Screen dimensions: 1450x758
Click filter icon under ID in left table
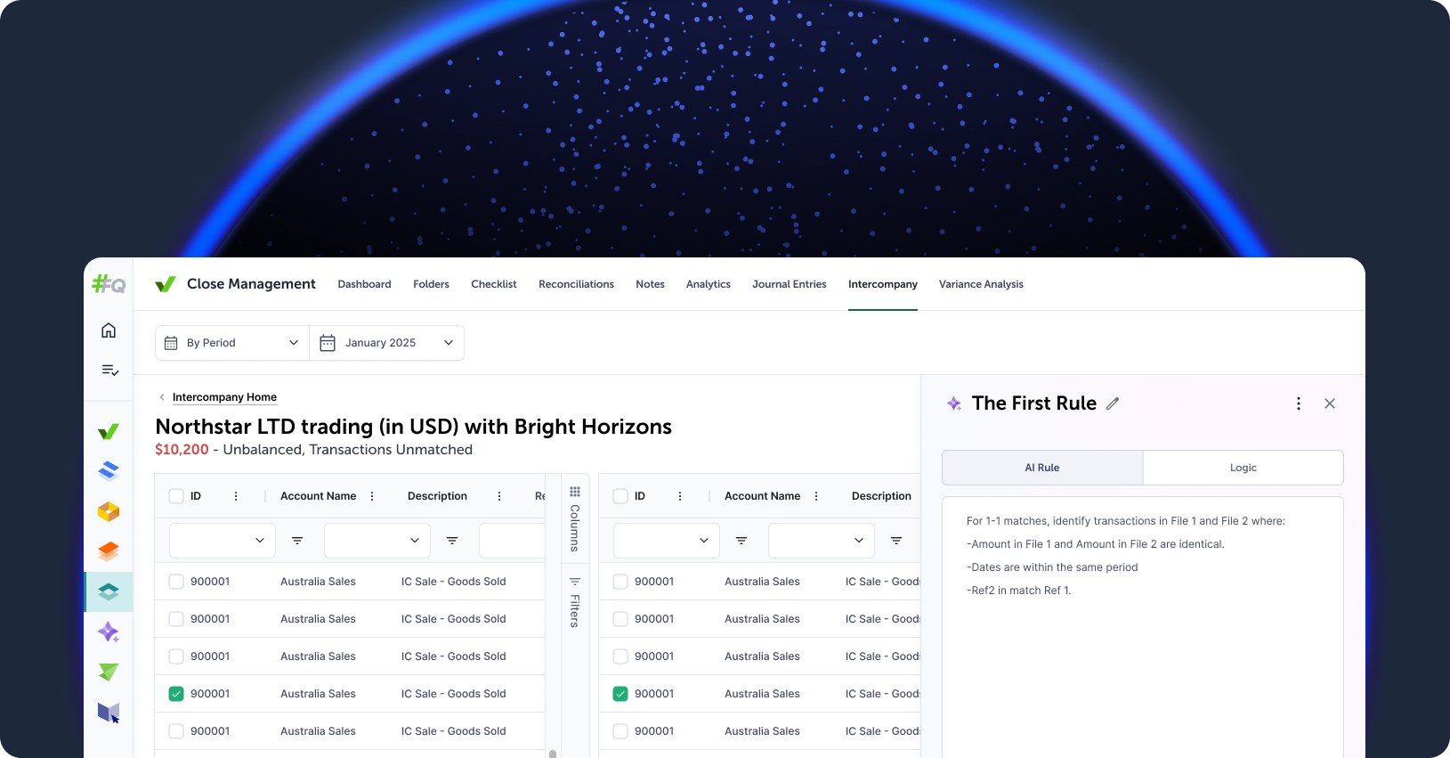(x=297, y=541)
